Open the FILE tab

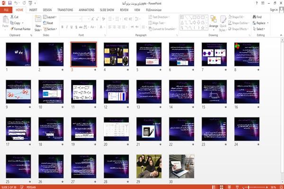[6, 10]
